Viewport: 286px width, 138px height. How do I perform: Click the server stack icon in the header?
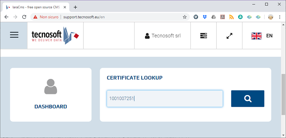[204, 36]
